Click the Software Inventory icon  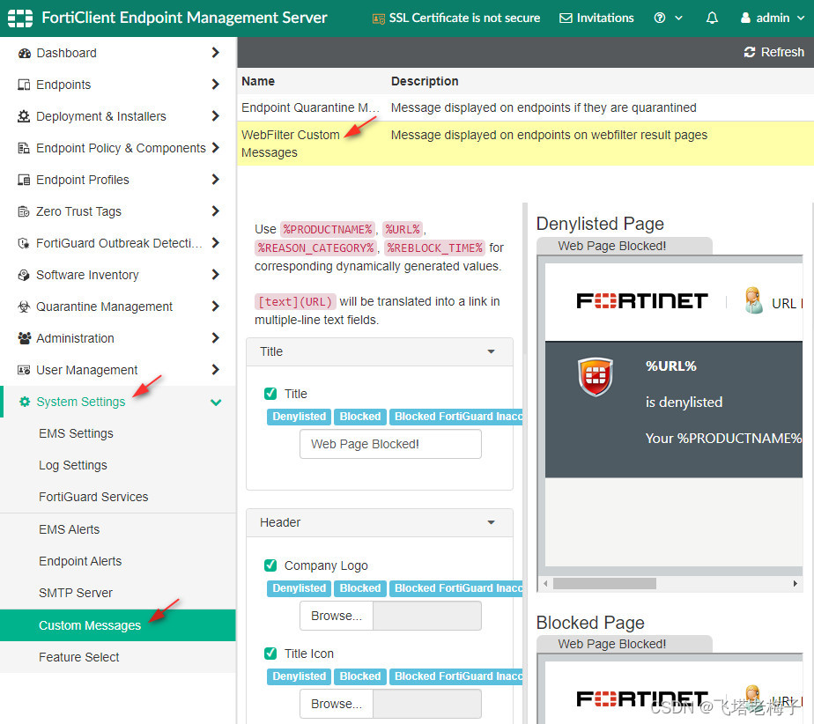click(24, 275)
